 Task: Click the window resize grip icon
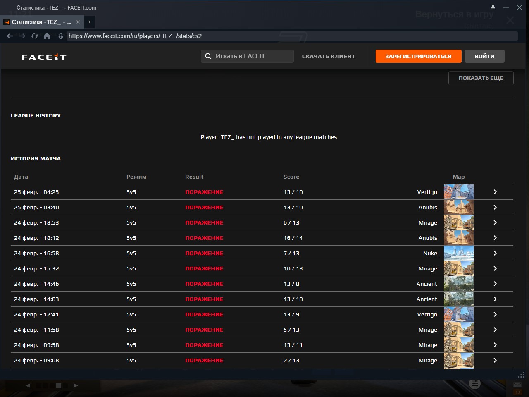pyautogui.click(x=521, y=375)
